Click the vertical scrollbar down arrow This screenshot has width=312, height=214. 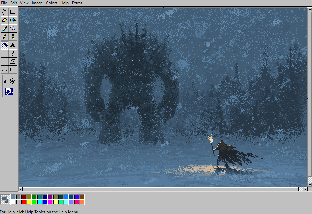click(310, 185)
